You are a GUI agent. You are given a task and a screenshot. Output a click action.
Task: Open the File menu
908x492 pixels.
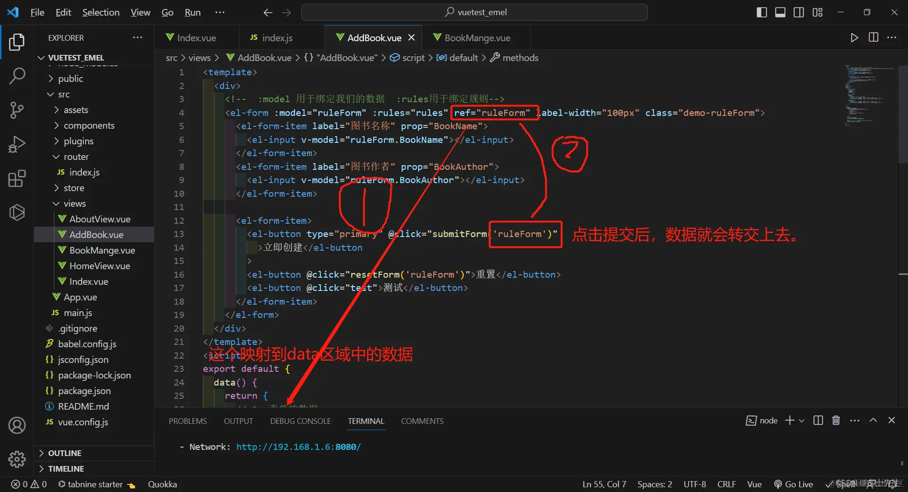[x=37, y=13]
